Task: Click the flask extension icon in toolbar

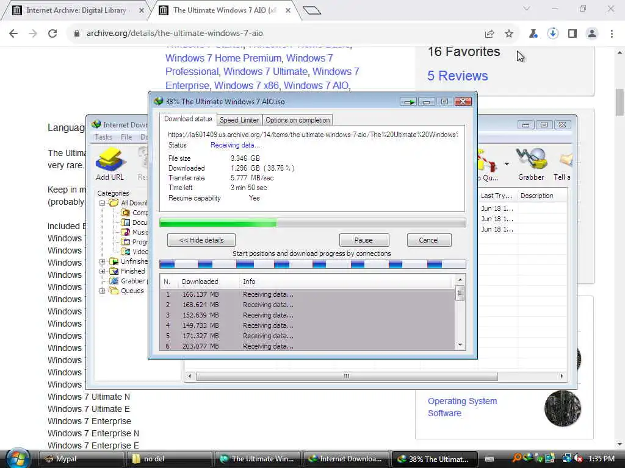Action: coord(533,34)
